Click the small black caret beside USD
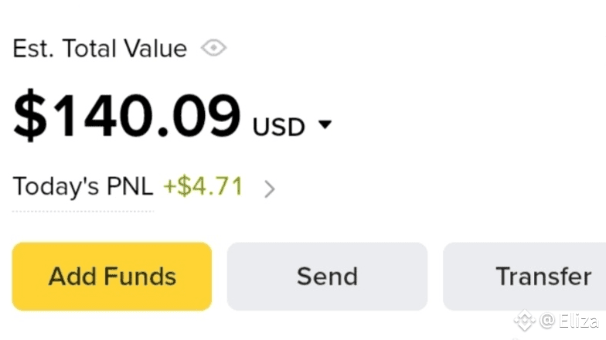This screenshot has height=340, width=606. click(x=325, y=124)
